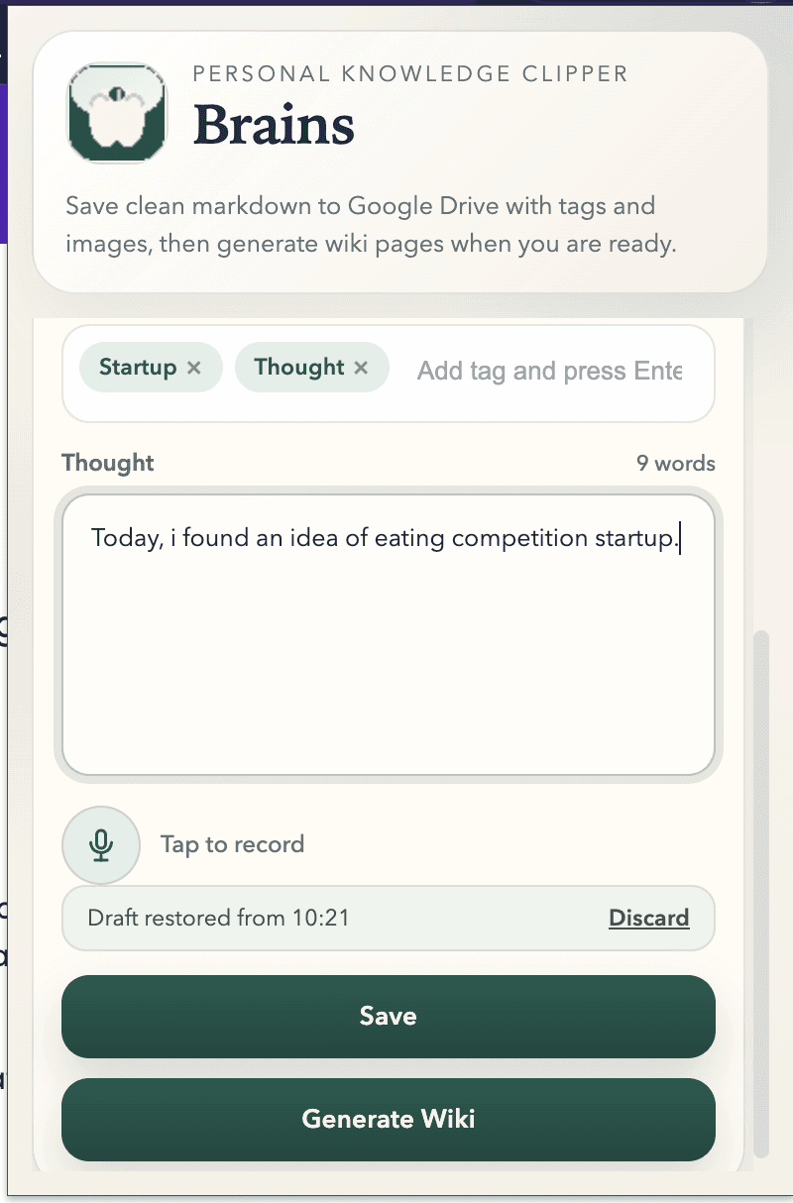
Task: Click the Add tag and press Enter placeholder
Action: pos(548,371)
